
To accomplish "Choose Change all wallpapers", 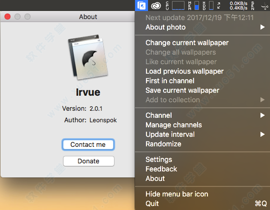I will pyautogui.click(x=180, y=52).
